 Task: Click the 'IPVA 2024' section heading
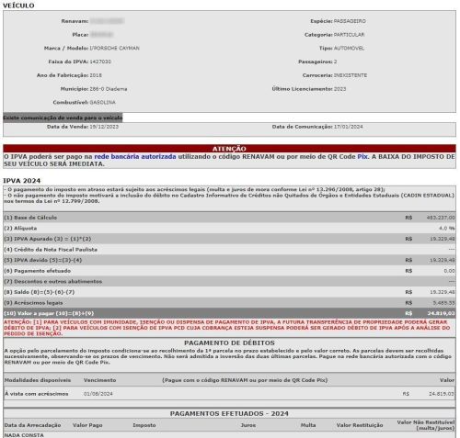tap(22, 181)
